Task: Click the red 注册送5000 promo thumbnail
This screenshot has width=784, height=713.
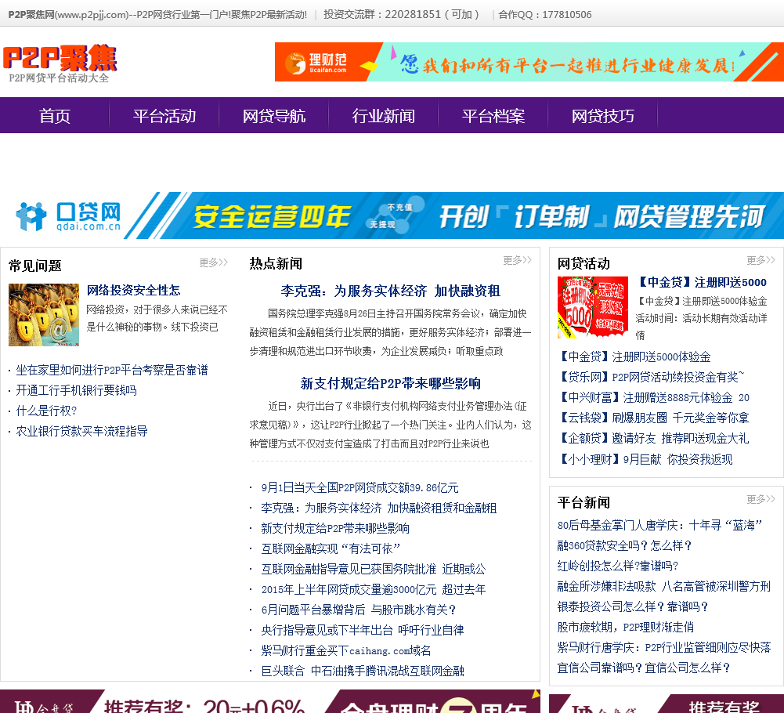Action: 592,307
